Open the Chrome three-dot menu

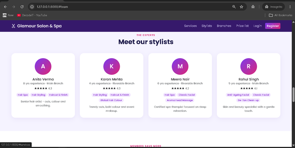pyautogui.click(x=290, y=7)
